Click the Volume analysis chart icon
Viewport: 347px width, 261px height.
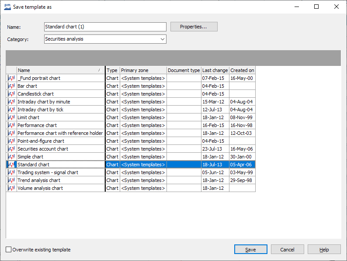tap(11, 188)
